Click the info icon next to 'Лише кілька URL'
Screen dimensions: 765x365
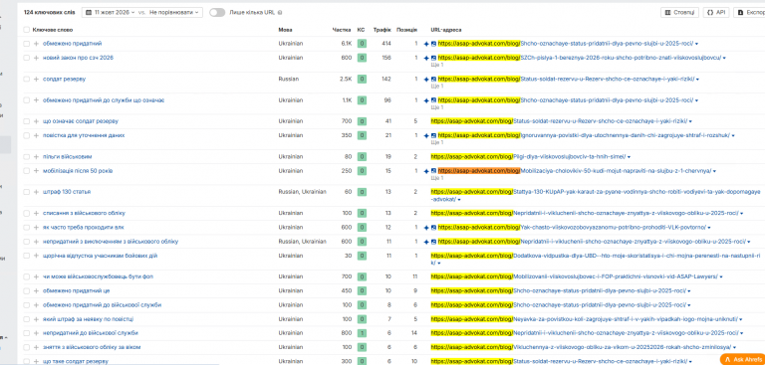[x=280, y=13]
